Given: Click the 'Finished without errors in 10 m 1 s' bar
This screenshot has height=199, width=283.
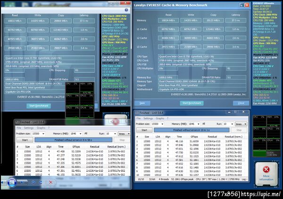Looking at the screenshot, I should (191, 130).
